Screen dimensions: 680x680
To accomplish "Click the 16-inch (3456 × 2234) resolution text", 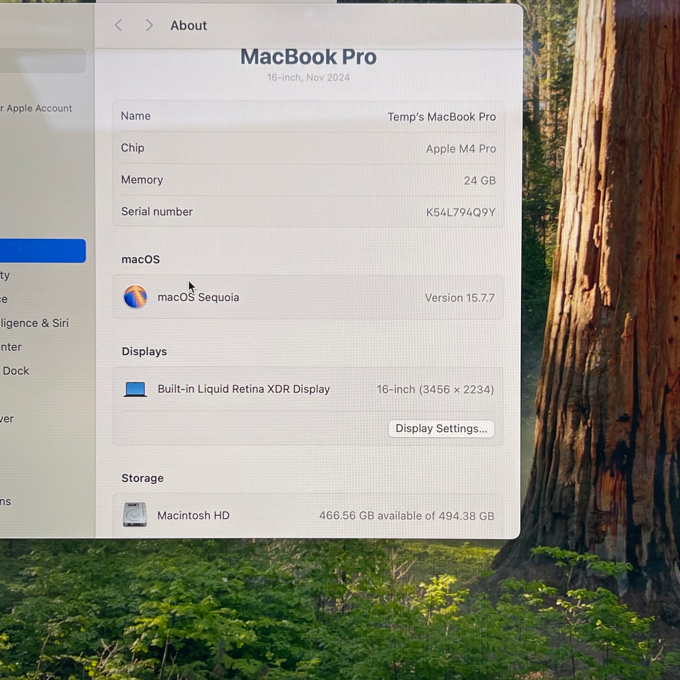I will [435, 390].
